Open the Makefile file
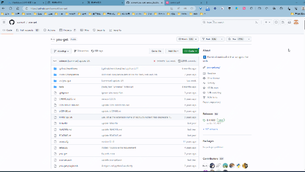This screenshot has height=172, width=305. [63, 123]
